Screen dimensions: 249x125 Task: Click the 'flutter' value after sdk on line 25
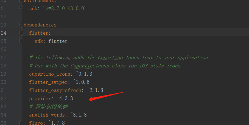coord(58,41)
